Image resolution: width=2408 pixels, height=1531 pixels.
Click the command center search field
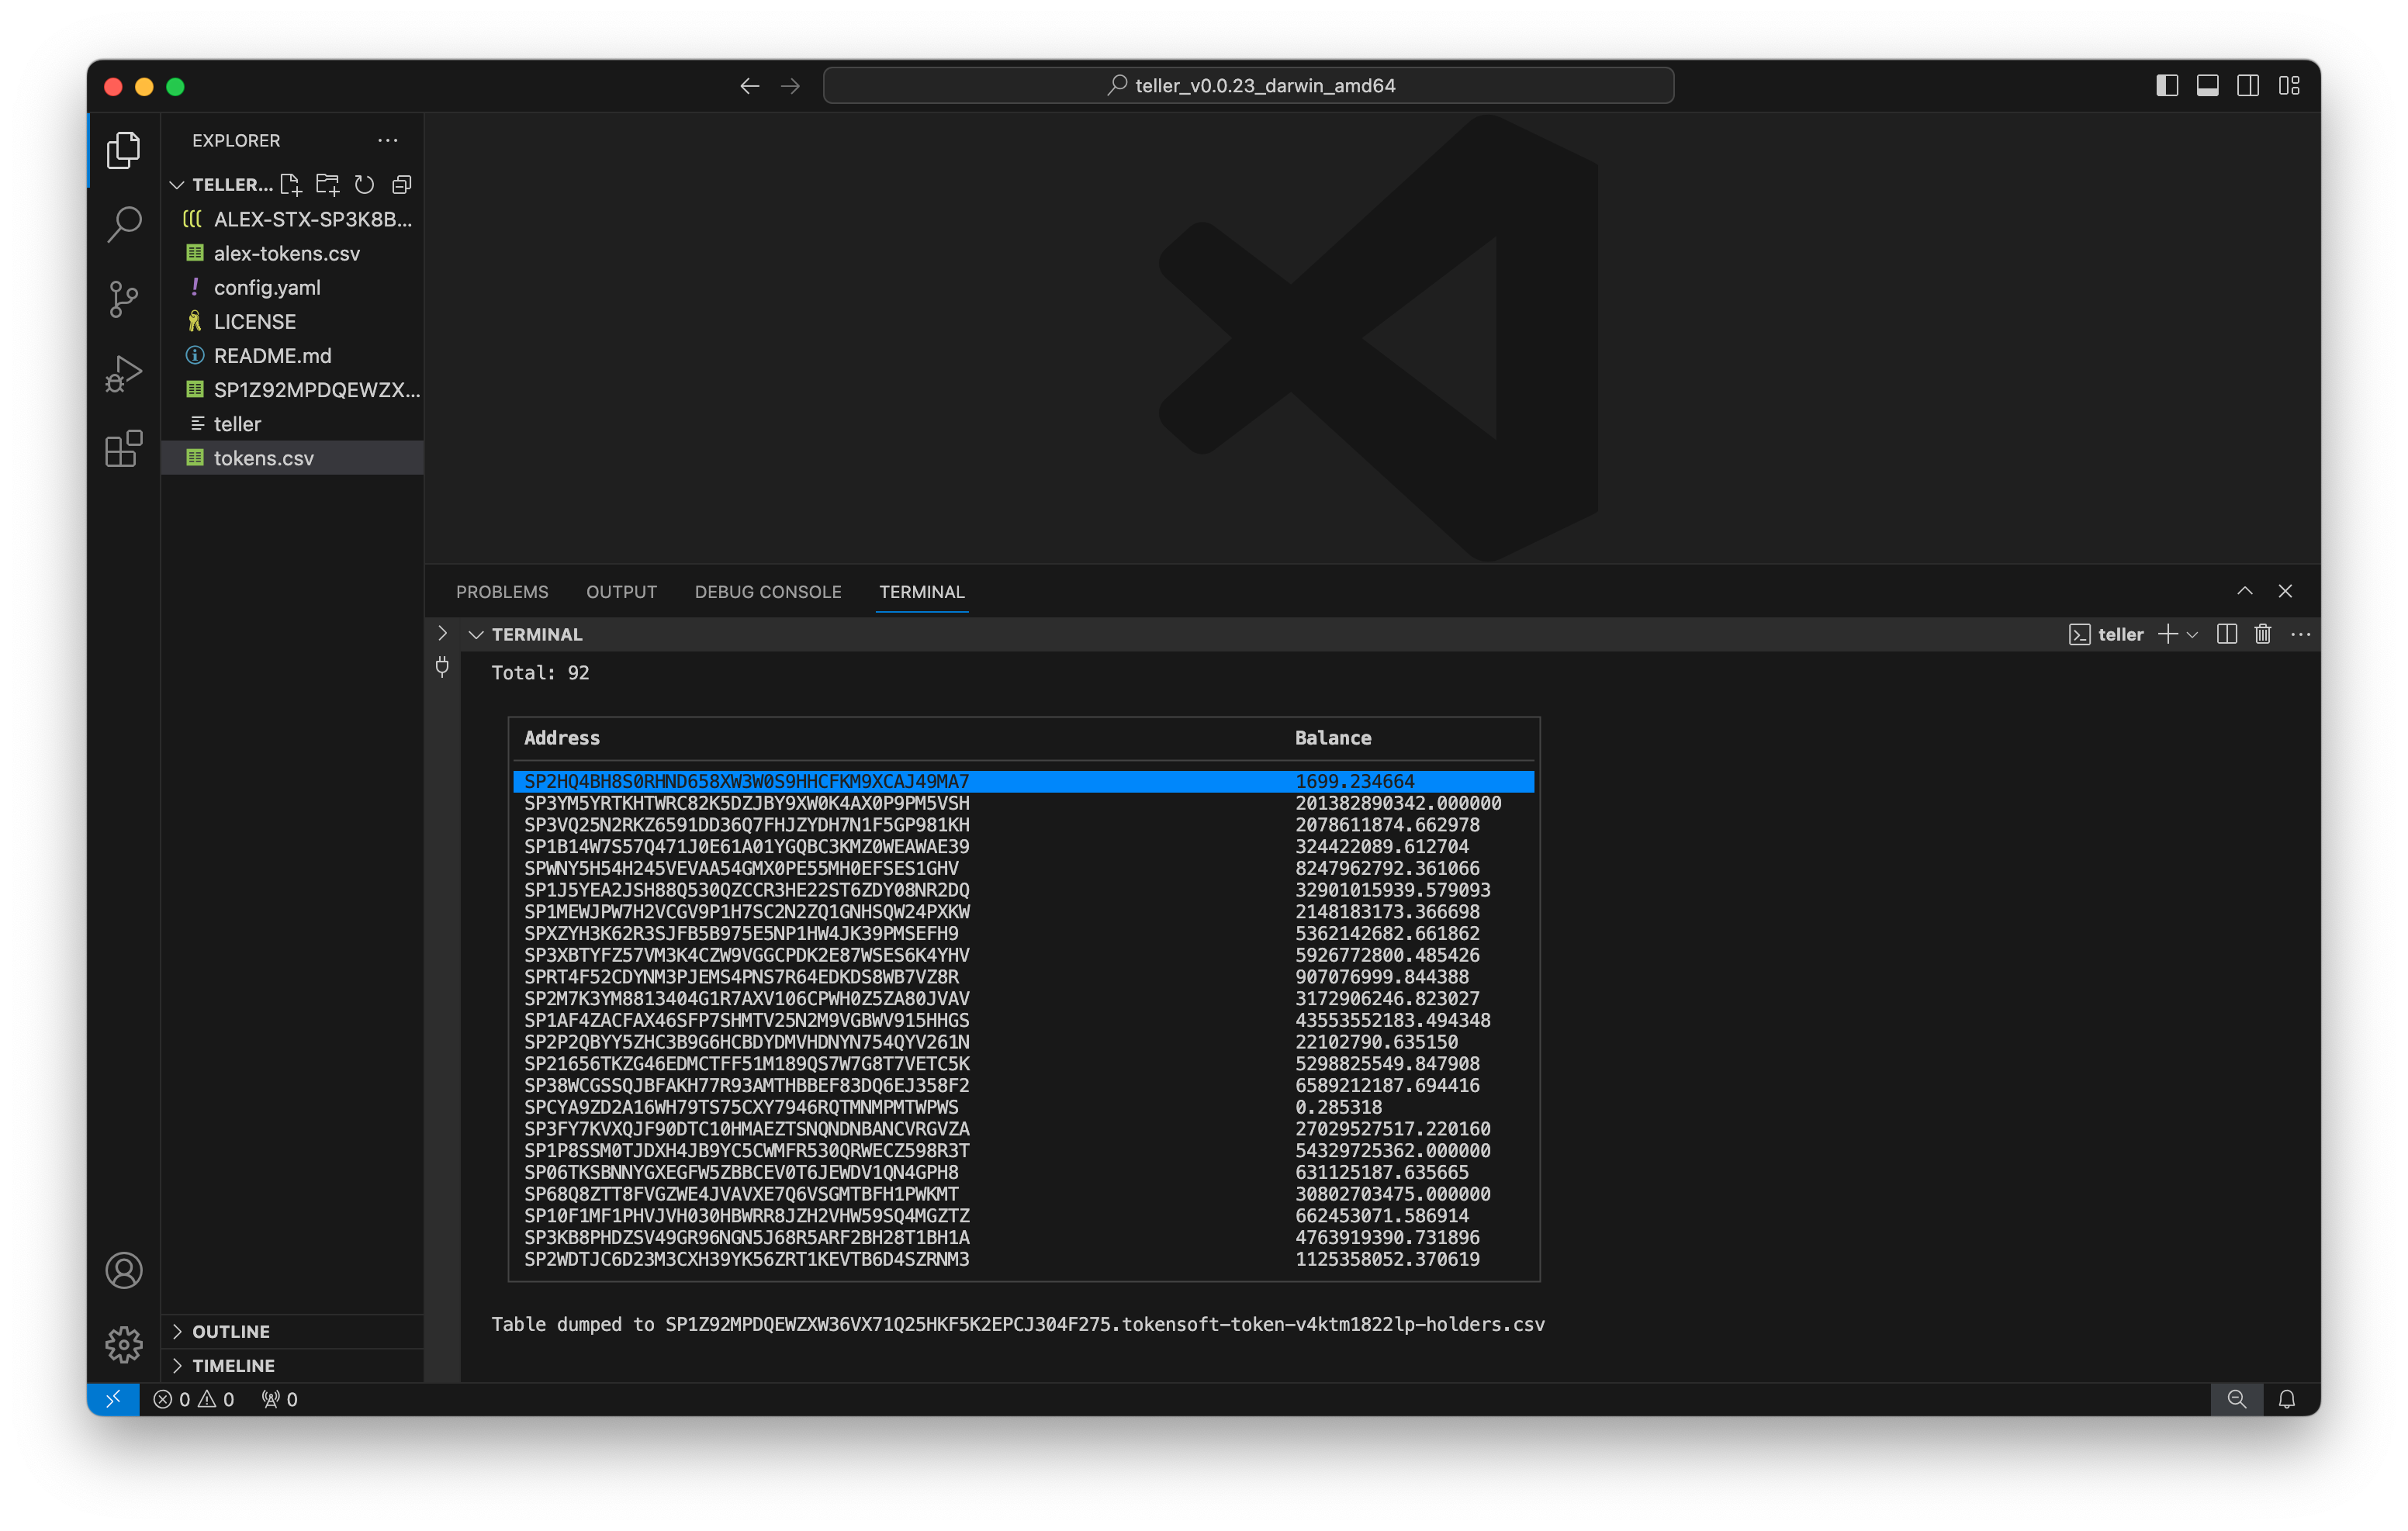pyautogui.click(x=1248, y=86)
